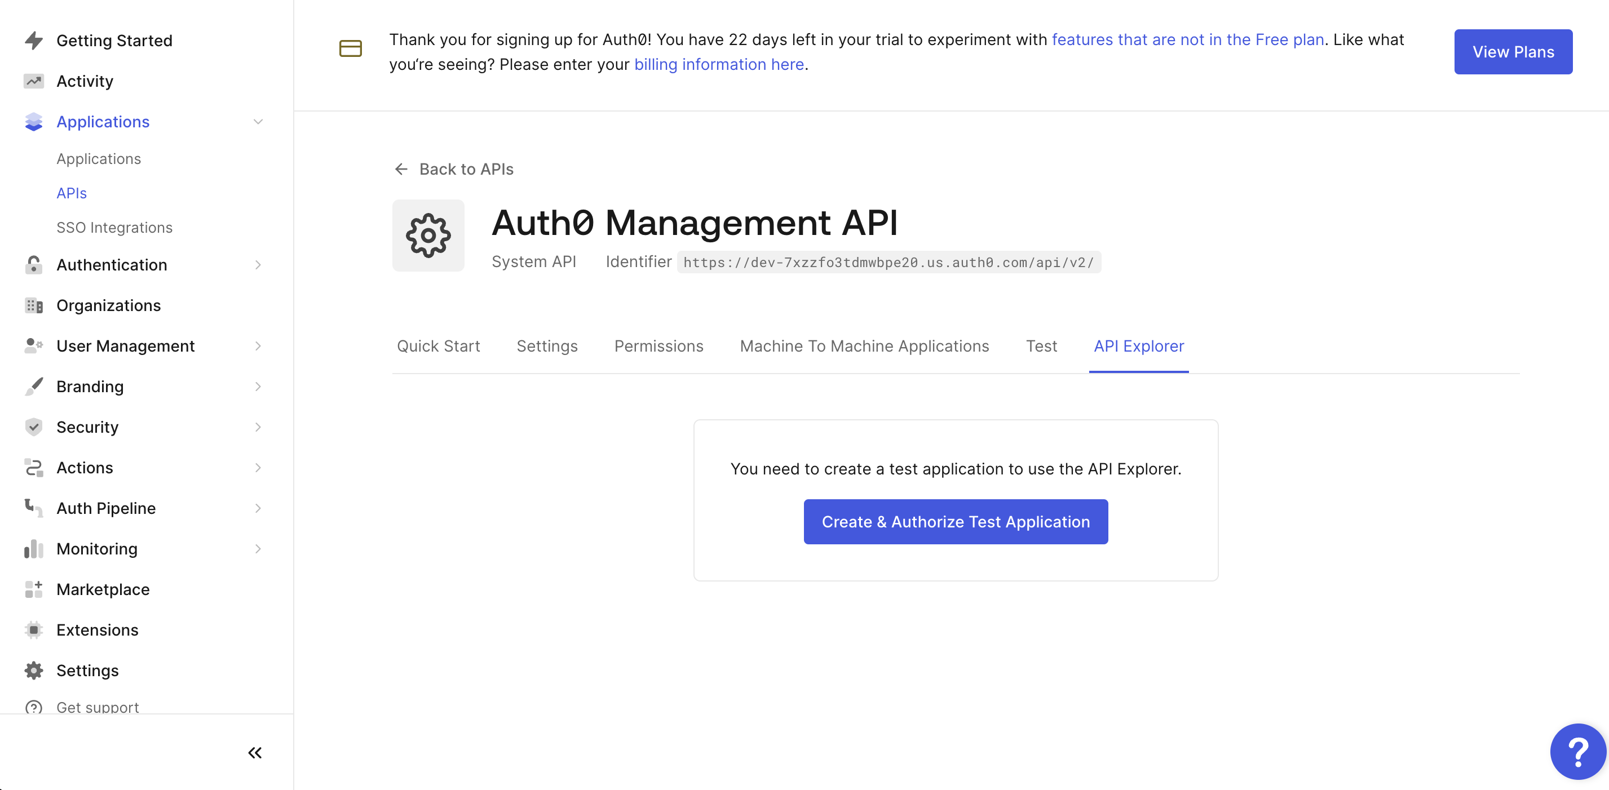Expand the Monitoring section
The height and width of the screenshot is (790, 1609).
[258, 548]
